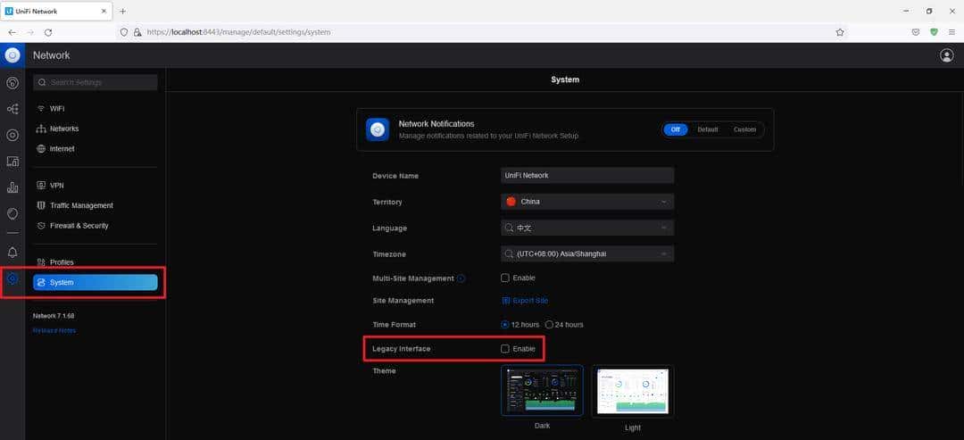Open the Territory China dropdown
The width and height of the screenshot is (964, 440).
587,202
